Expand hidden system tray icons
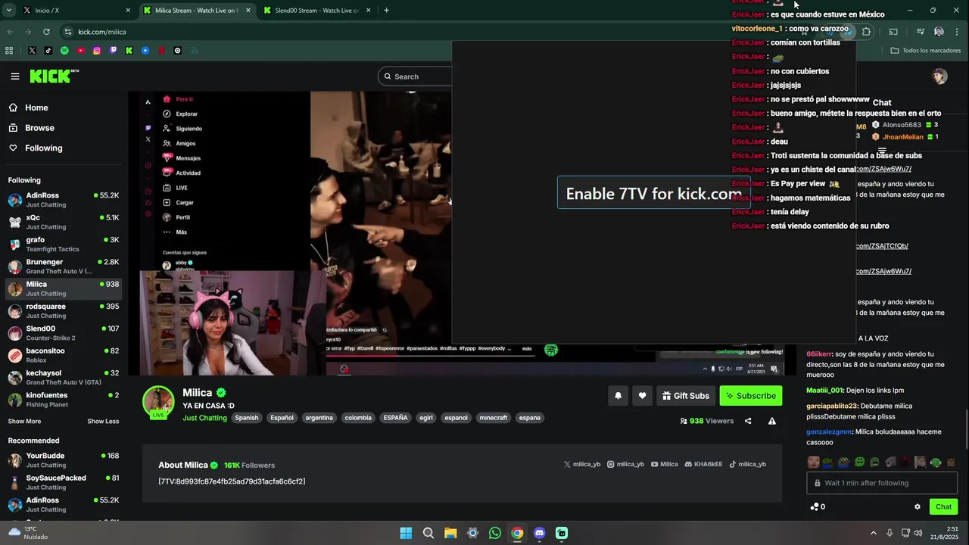 click(x=873, y=533)
